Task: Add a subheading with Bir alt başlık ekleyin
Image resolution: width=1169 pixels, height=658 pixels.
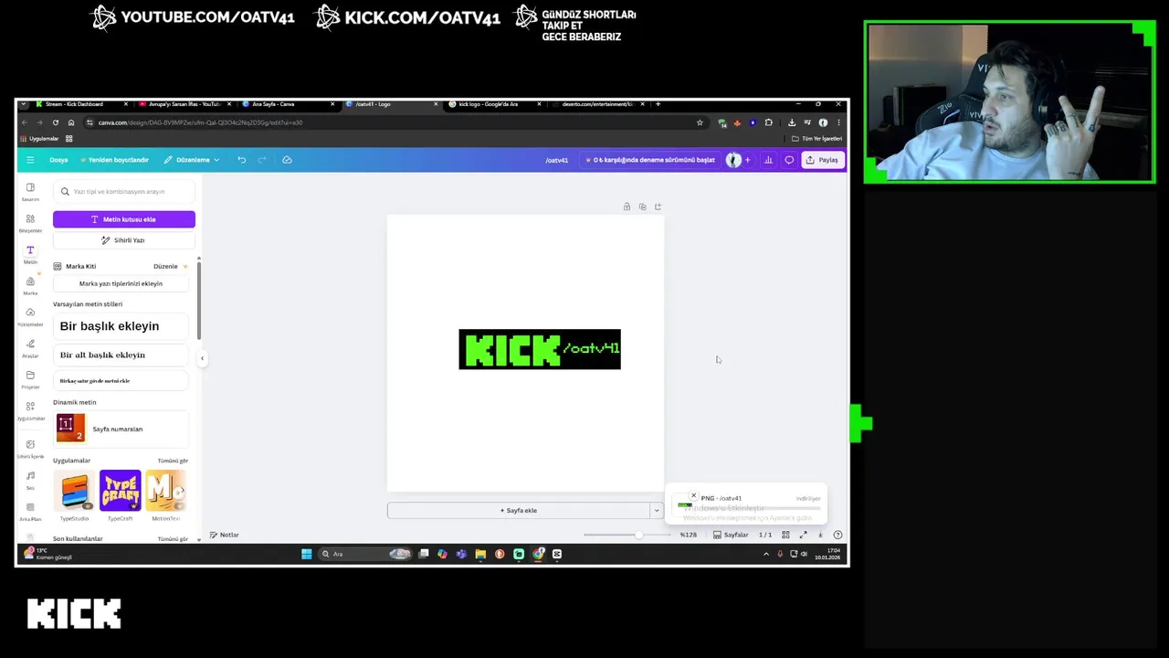Action: (121, 355)
